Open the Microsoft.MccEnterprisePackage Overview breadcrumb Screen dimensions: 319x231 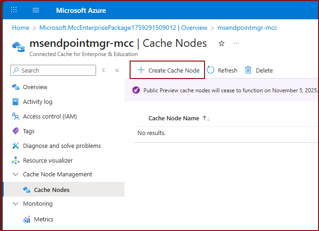[x=123, y=28]
